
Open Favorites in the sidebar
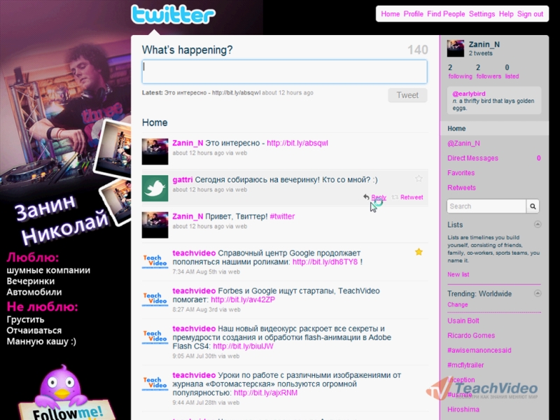(461, 173)
